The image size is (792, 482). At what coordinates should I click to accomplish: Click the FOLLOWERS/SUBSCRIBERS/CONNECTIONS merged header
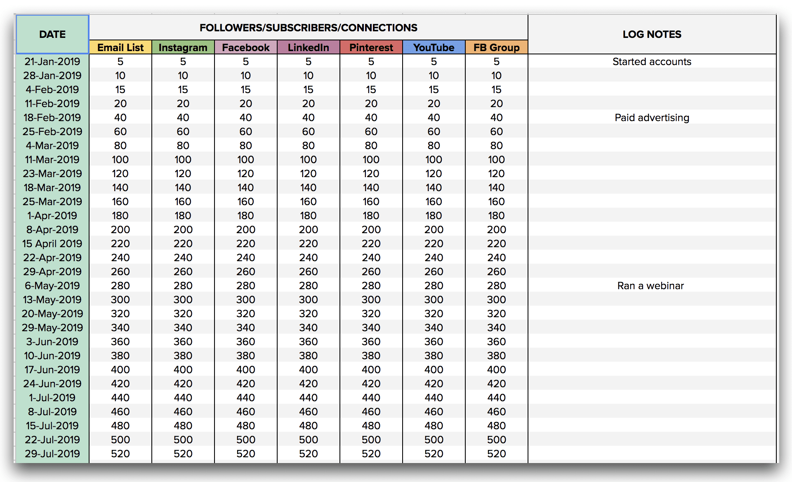[x=309, y=27]
